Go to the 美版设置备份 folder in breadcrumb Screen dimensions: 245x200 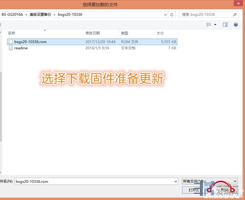[x=40, y=15]
